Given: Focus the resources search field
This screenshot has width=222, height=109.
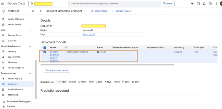Looking at the screenshot, I should (115, 4).
